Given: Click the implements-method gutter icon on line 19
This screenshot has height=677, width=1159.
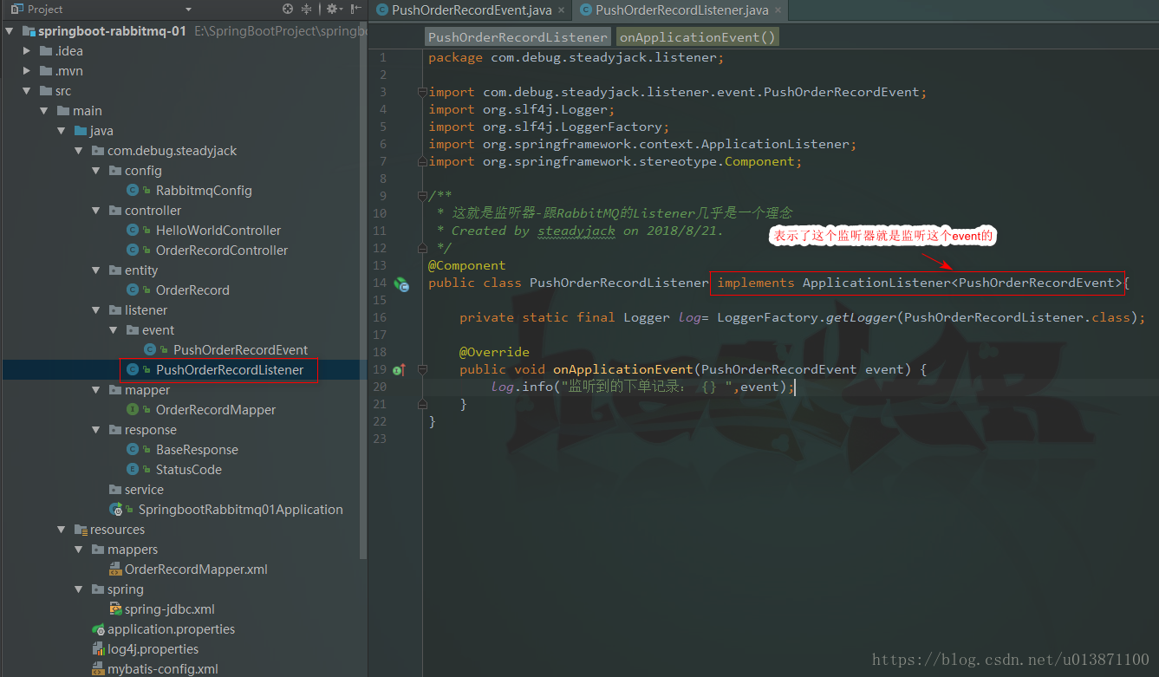Looking at the screenshot, I should tap(399, 370).
